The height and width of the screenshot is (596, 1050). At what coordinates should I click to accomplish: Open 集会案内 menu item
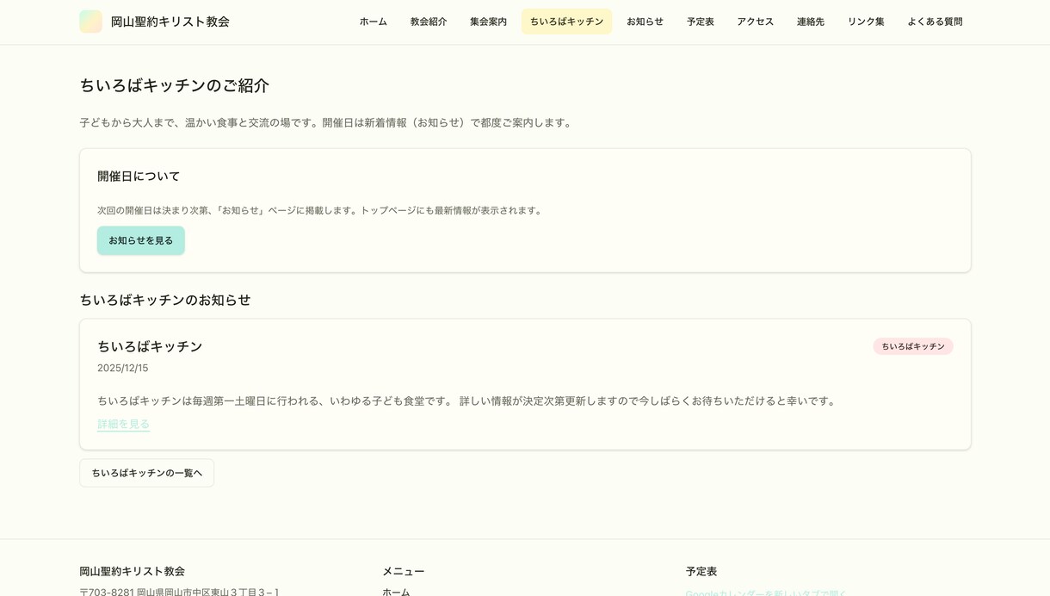[x=488, y=22]
